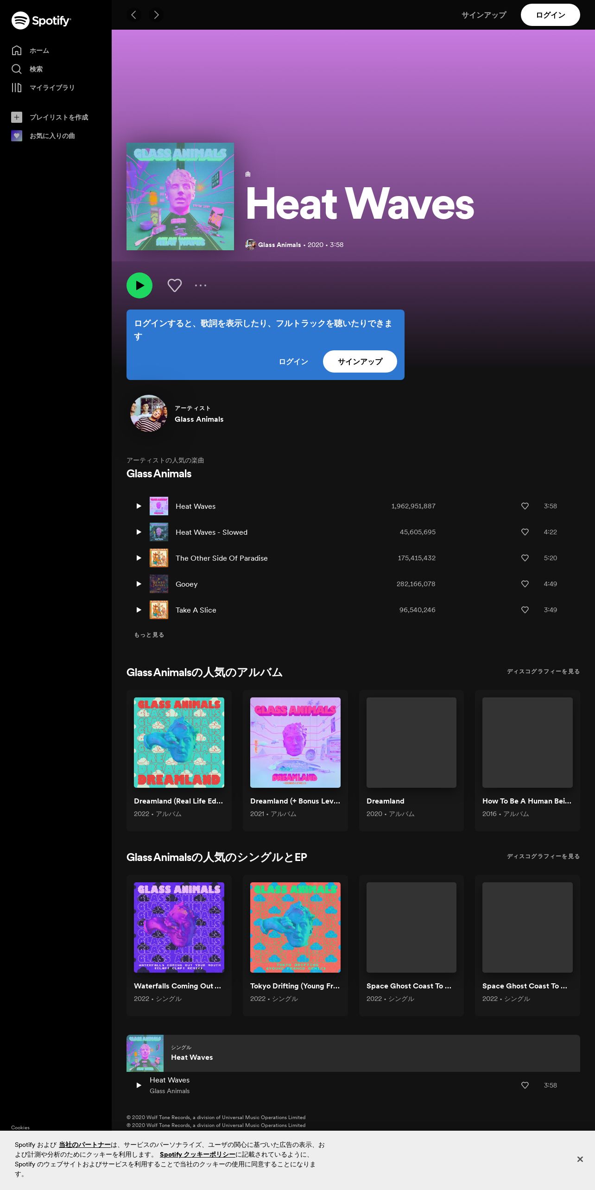The image size is (595, 1190).
Task: Play Heat Waves - Slowed track
Action: (x=139, y=532)
